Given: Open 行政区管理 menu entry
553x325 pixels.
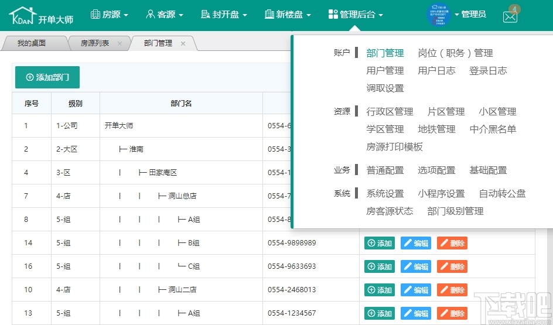Looking at the screenshot, I should pos(390,112).
